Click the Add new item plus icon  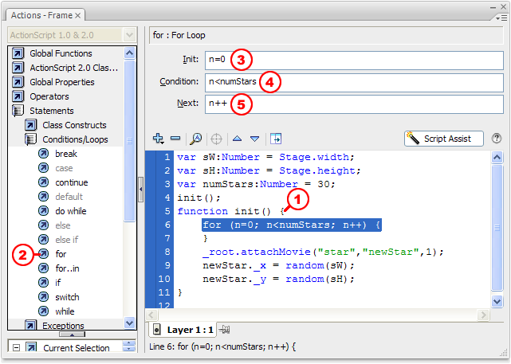point(158,139)
